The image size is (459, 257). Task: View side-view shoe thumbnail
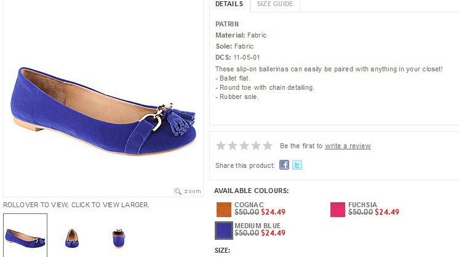coord(25,235)
